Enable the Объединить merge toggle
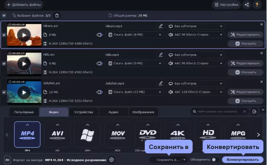Viewport: 267px width, 165px height. 215,159
